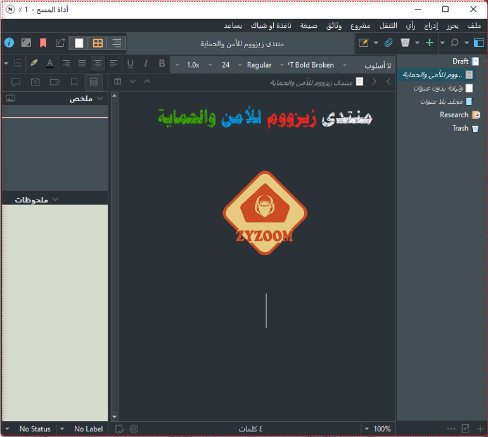Open the مشروع menu

(x=361, y=26)
